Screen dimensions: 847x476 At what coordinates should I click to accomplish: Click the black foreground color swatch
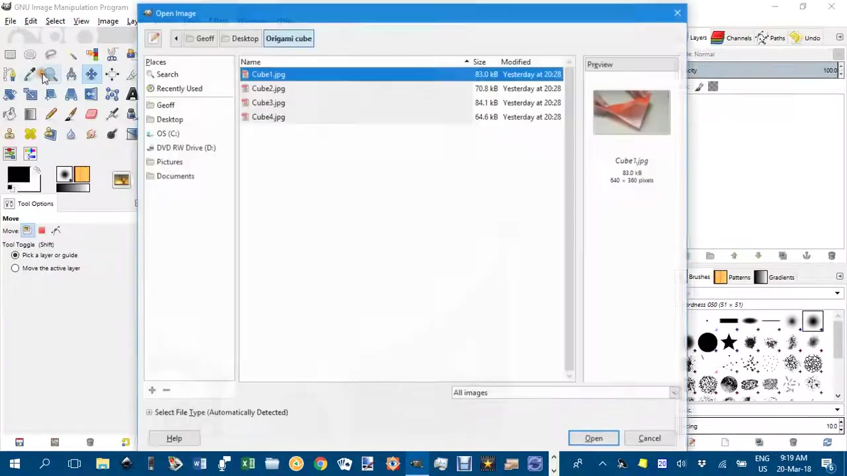point(18,175)
